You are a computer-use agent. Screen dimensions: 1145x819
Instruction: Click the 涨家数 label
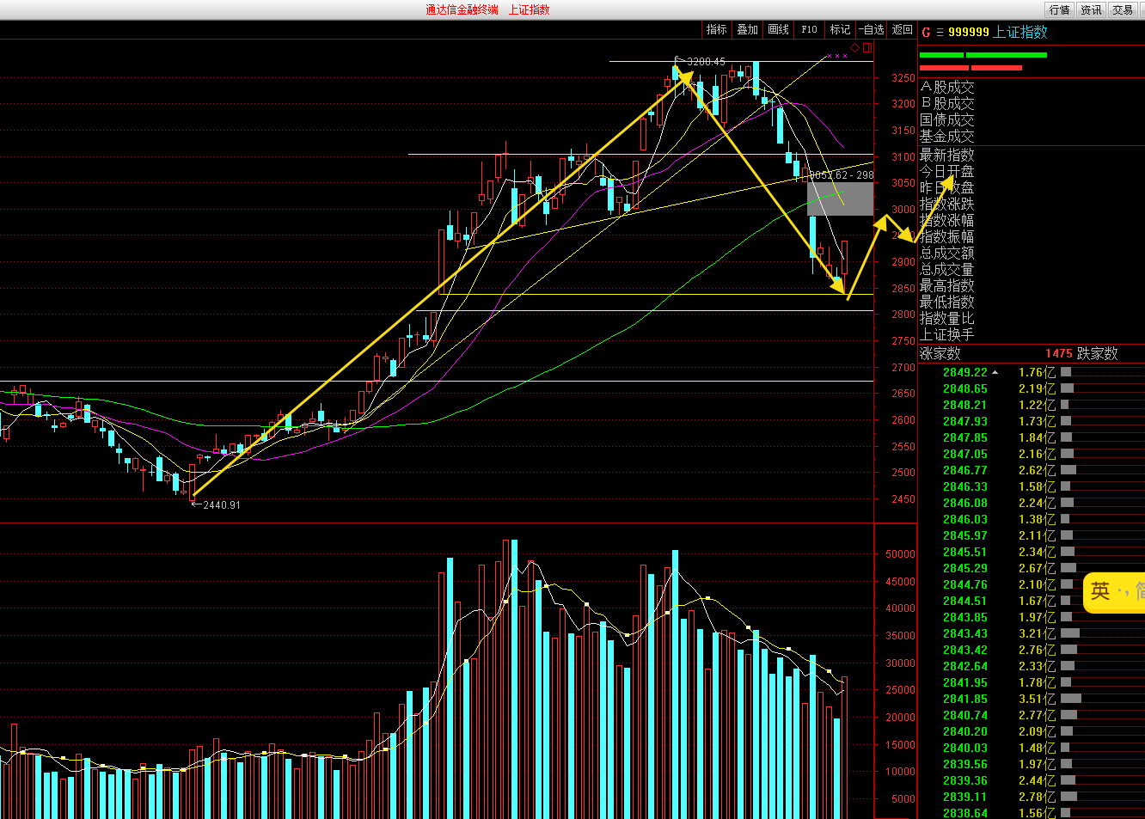(x=940, y=353)
